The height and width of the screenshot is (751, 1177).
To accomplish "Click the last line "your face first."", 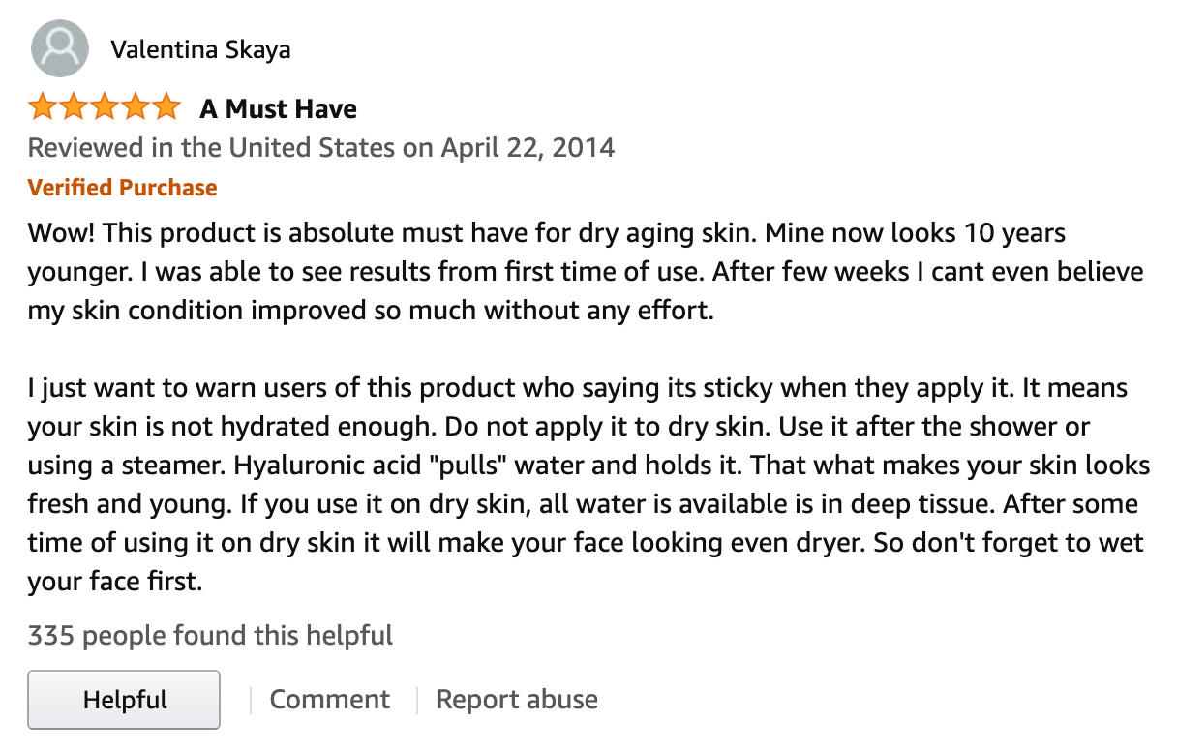I will click(x=116, y=584).
